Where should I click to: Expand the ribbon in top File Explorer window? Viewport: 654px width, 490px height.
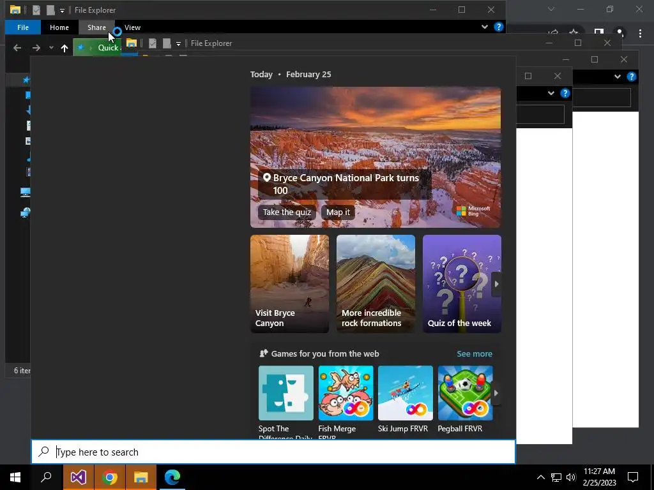click(x=485, y=27)
